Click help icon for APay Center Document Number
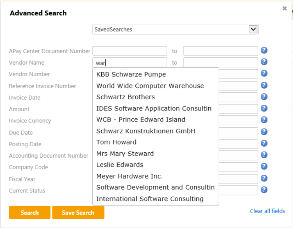Viewport: 293px width, 229px height. [x=264, y=50]
